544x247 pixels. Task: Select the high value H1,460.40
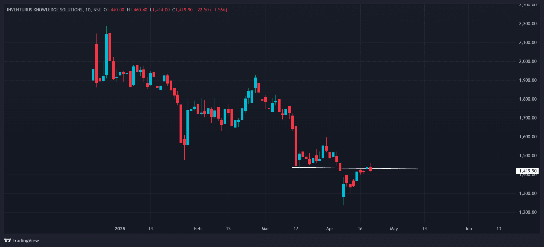click(x=137, y=10)
